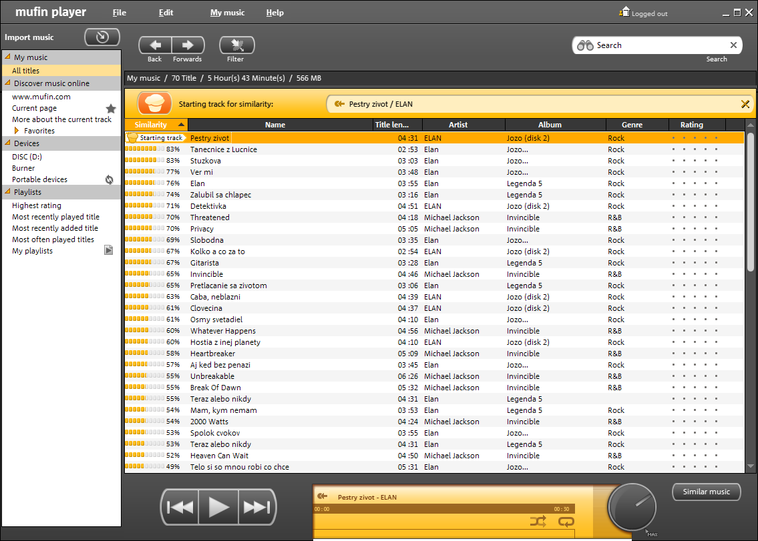The image size is (758, 541).
Task: Collapse the Playlists section
Action: [x=7, y=191]
